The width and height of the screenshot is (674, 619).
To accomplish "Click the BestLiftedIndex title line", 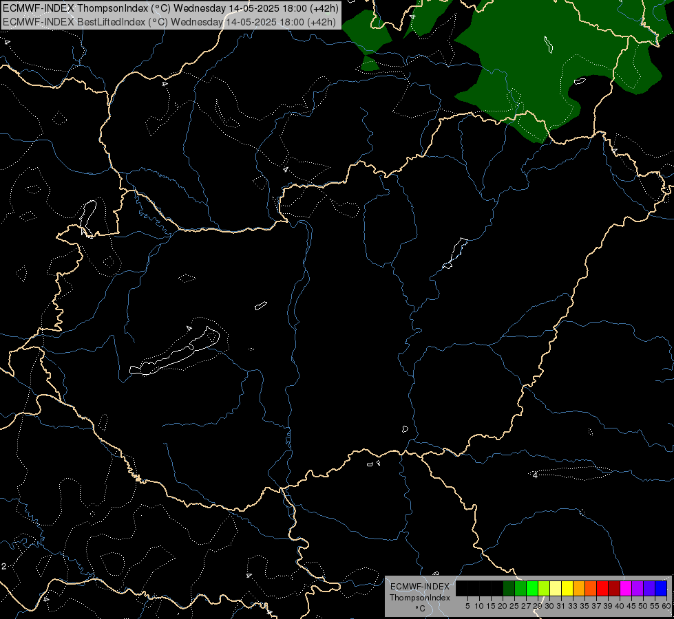I will tap(169, 22).
